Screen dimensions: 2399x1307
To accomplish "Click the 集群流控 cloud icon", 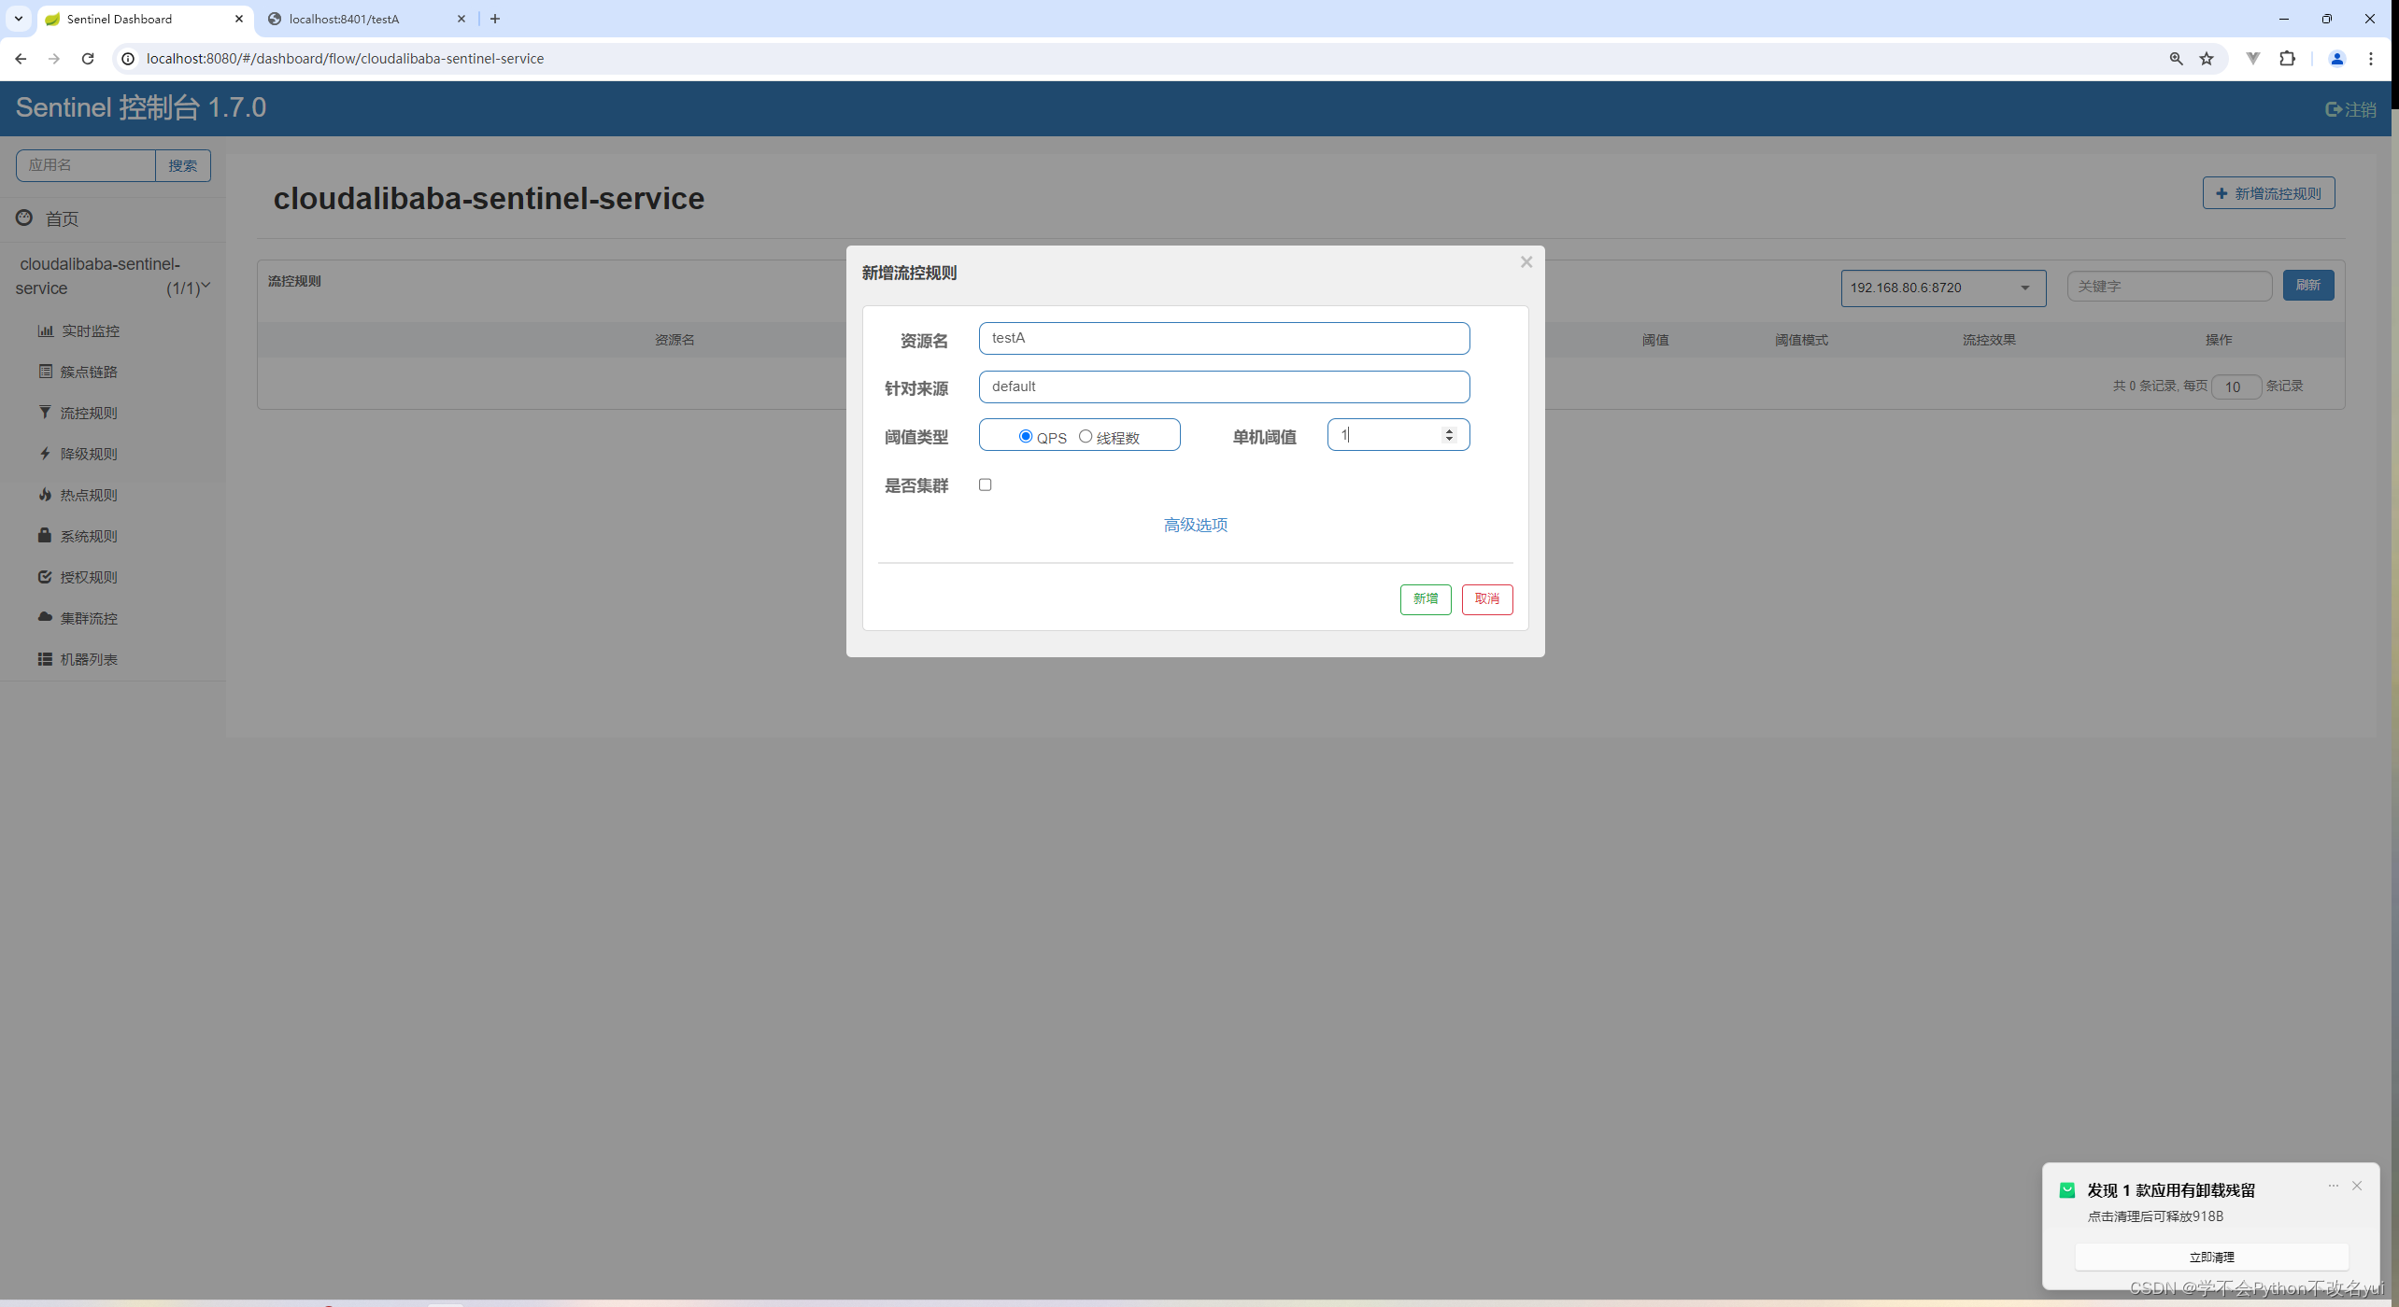I will point(45,617).
